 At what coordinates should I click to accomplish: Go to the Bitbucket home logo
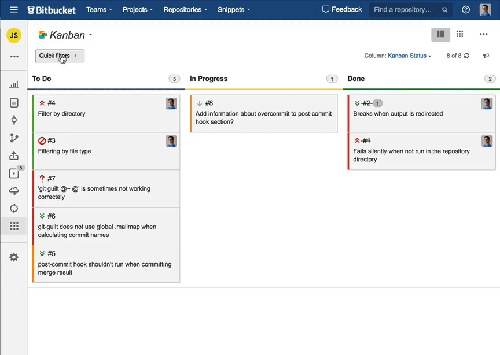coord(52,10)
